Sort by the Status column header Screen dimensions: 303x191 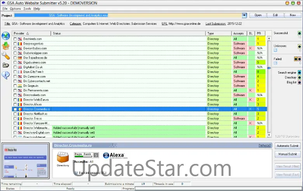pos(128,33)
